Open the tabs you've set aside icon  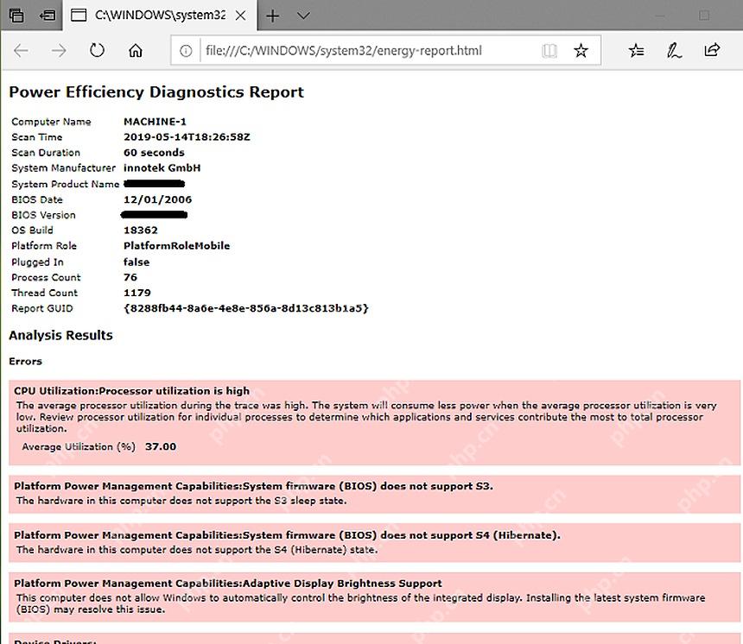(16, 16)
